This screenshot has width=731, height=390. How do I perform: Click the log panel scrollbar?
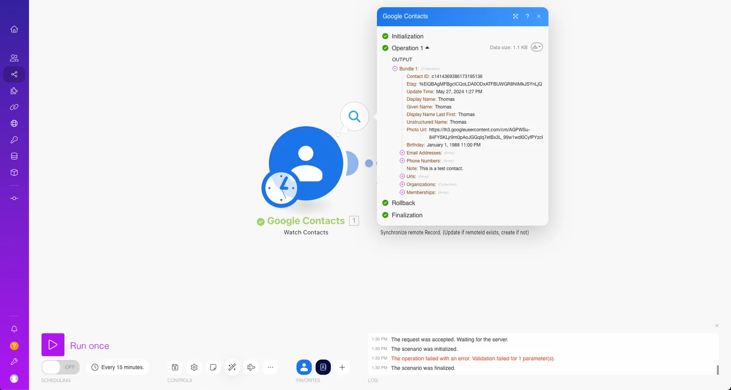tap(718, 370)
